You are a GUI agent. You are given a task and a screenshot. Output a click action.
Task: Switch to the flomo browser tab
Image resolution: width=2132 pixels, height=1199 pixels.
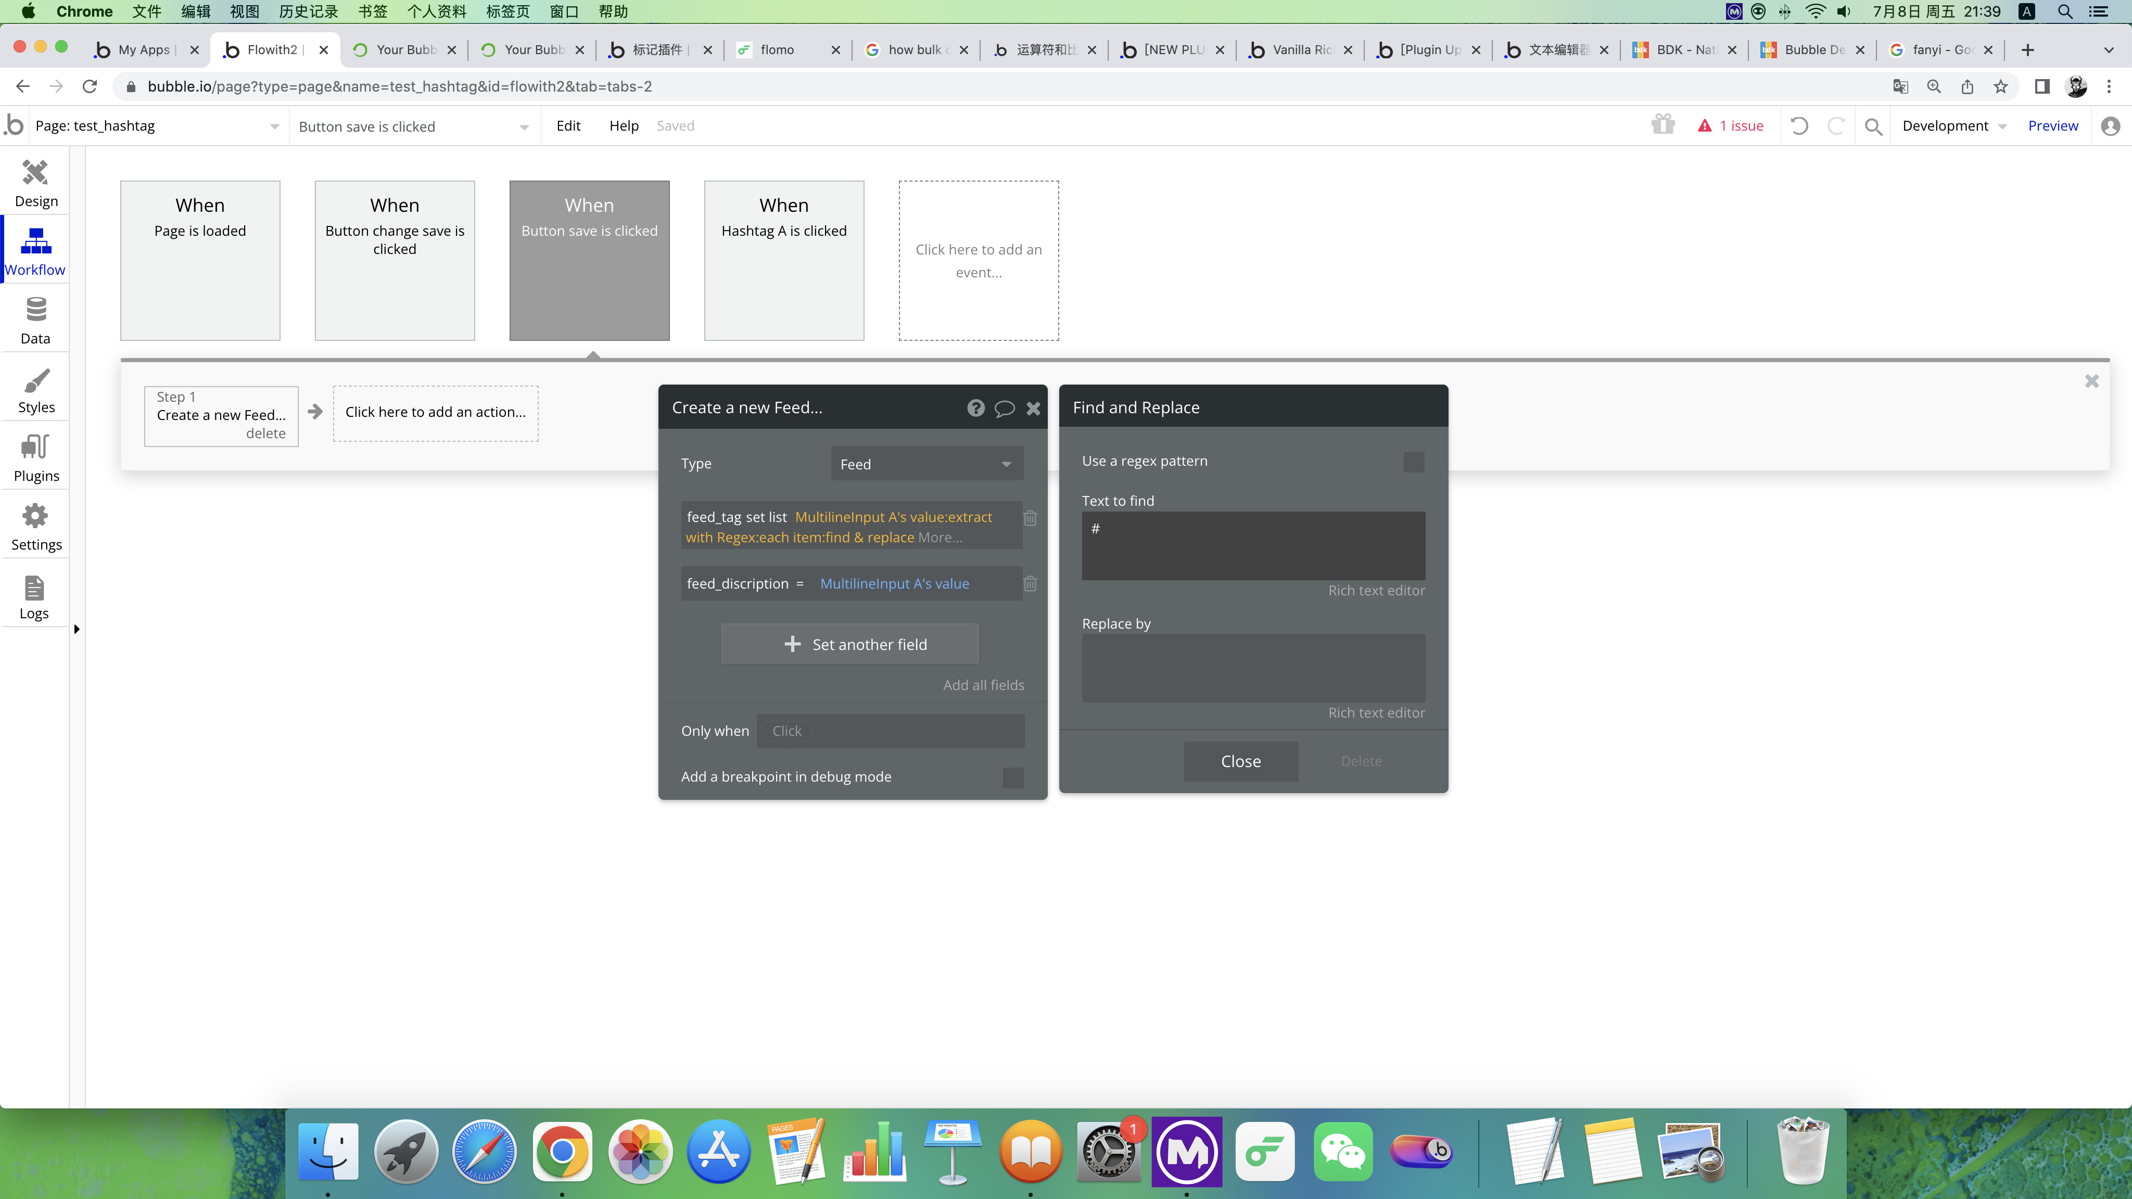(778, 49)
